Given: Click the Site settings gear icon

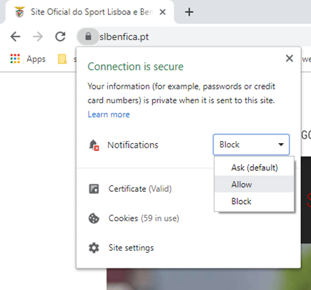Looking at the screenshot, I should pyautogui.click(x=94, y=248).
